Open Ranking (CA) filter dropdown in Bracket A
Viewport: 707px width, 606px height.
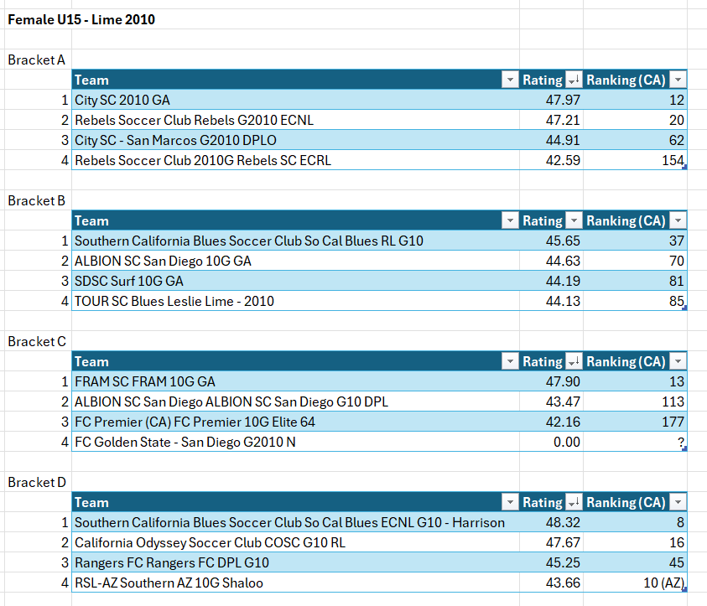[x=678, y=80]
